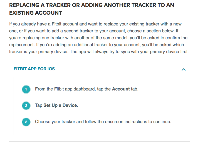Click the step 1 number badge
The image size is (198, 145).
click(x=26, y=89)
